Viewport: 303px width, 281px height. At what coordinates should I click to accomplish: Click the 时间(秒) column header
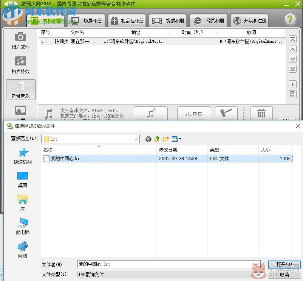(x=193, y=32)
